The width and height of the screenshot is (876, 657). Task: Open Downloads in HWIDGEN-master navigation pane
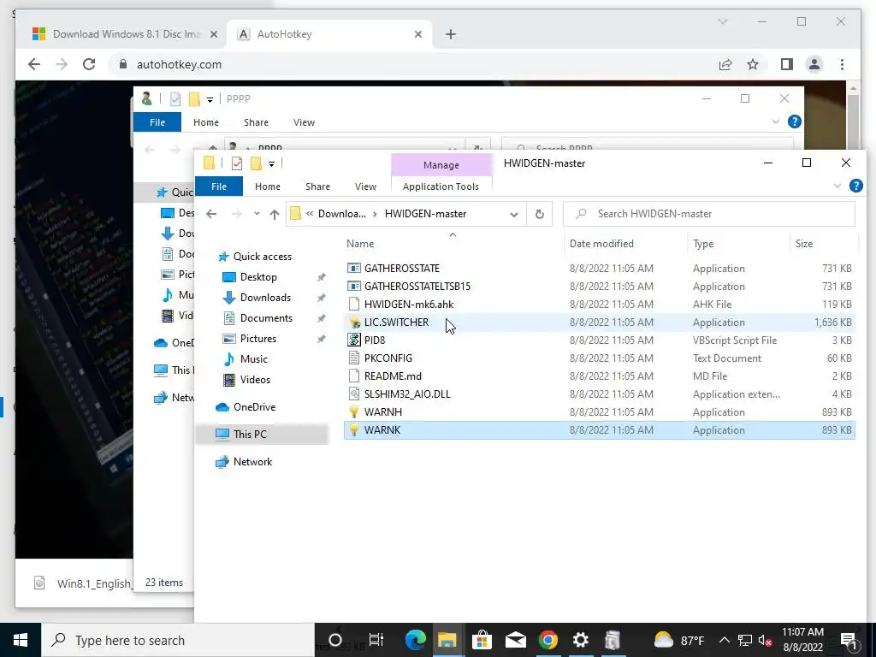point(265,298)
